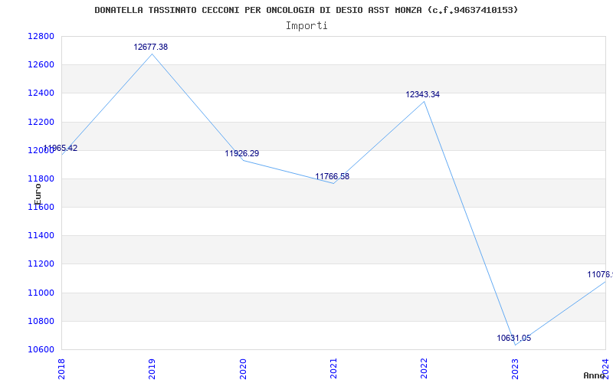Click the 2020 x-axis label
The width and height of the screenshot is (613, 383).
[243, 369]
